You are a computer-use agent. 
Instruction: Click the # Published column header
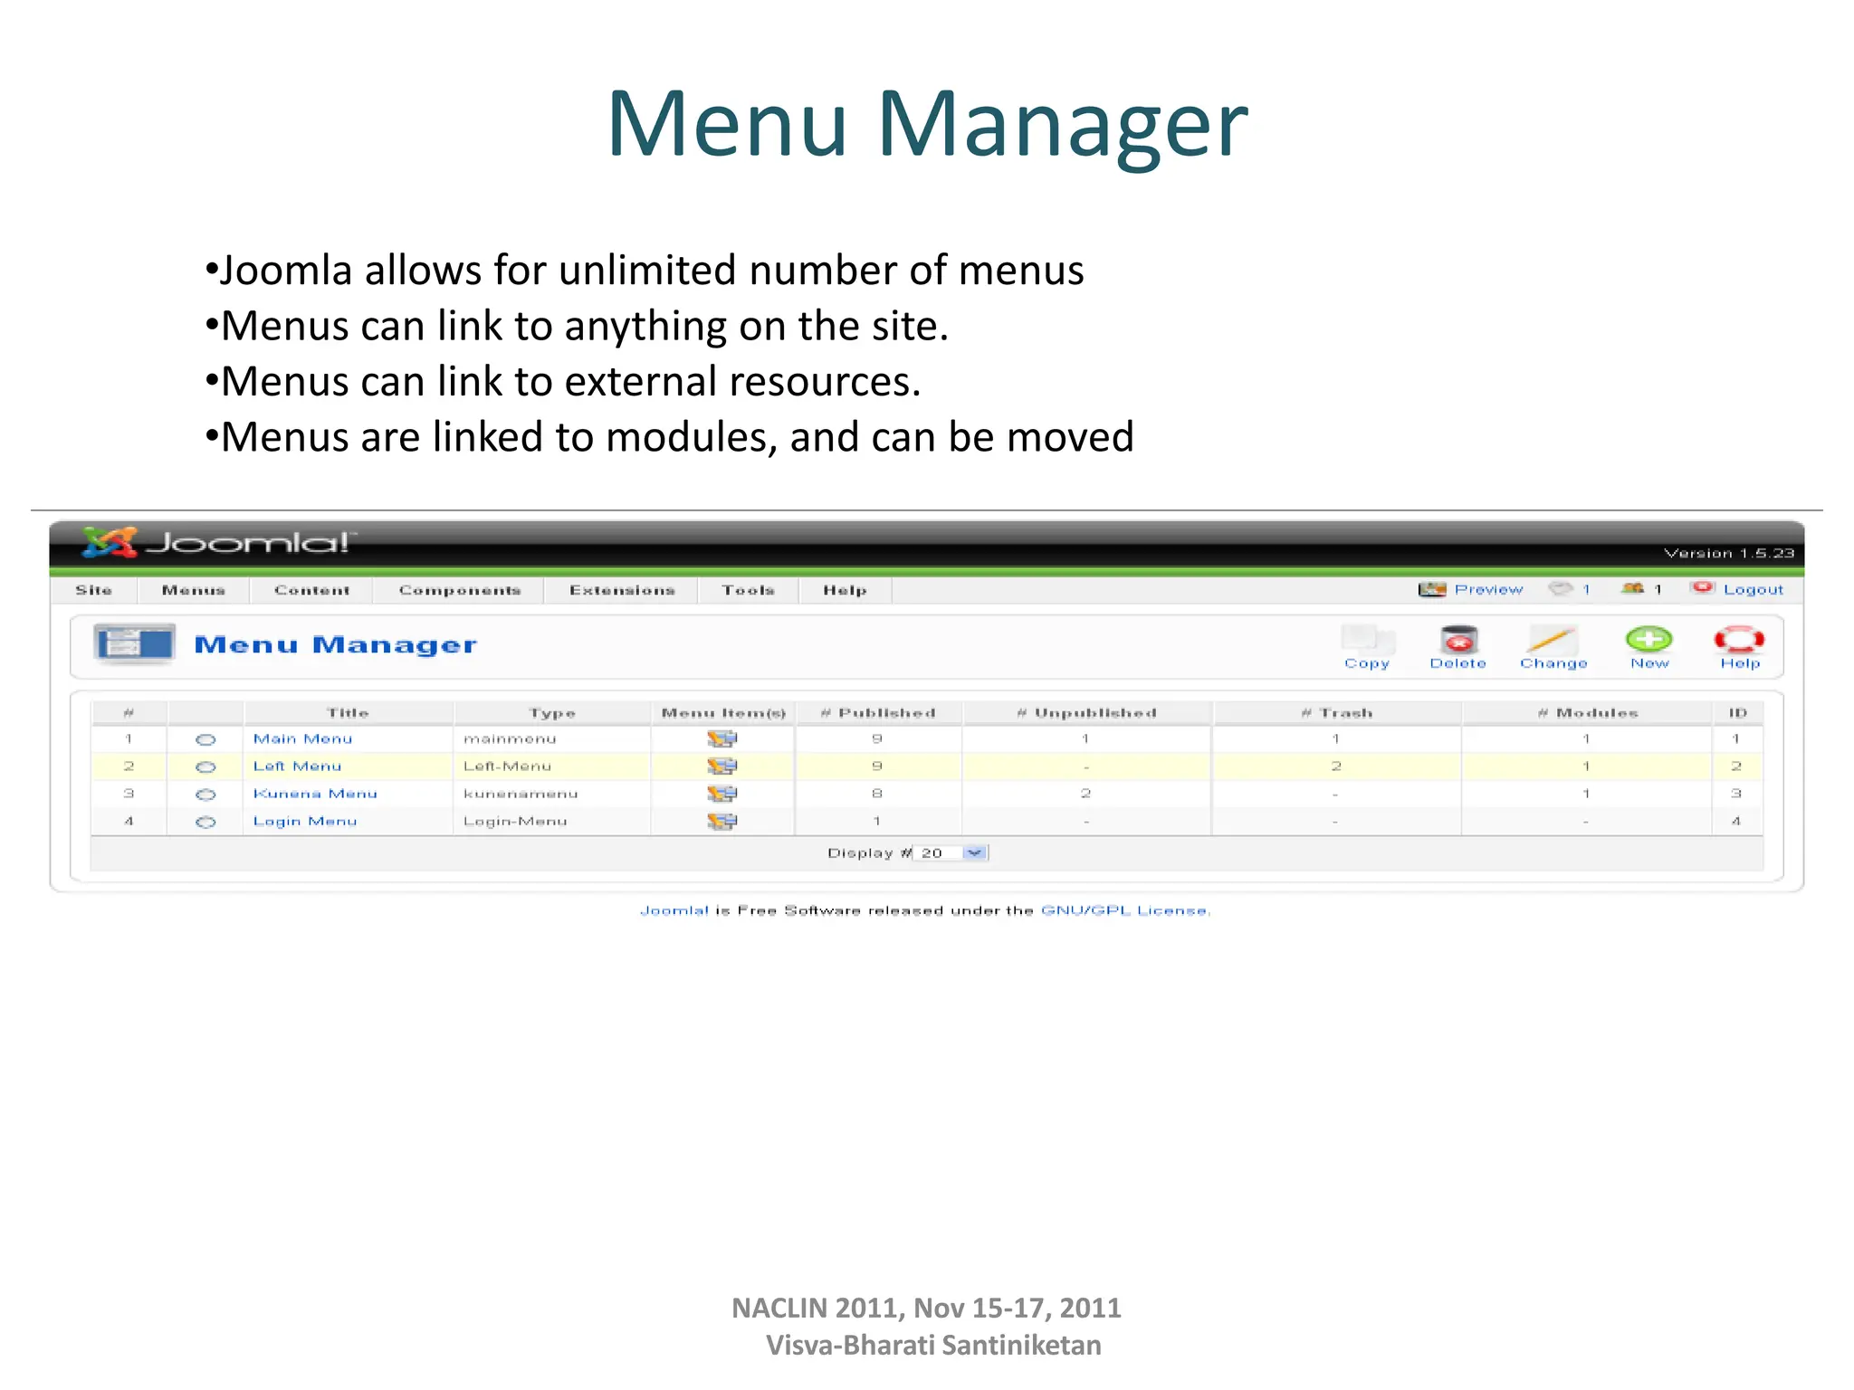(878, 713)
